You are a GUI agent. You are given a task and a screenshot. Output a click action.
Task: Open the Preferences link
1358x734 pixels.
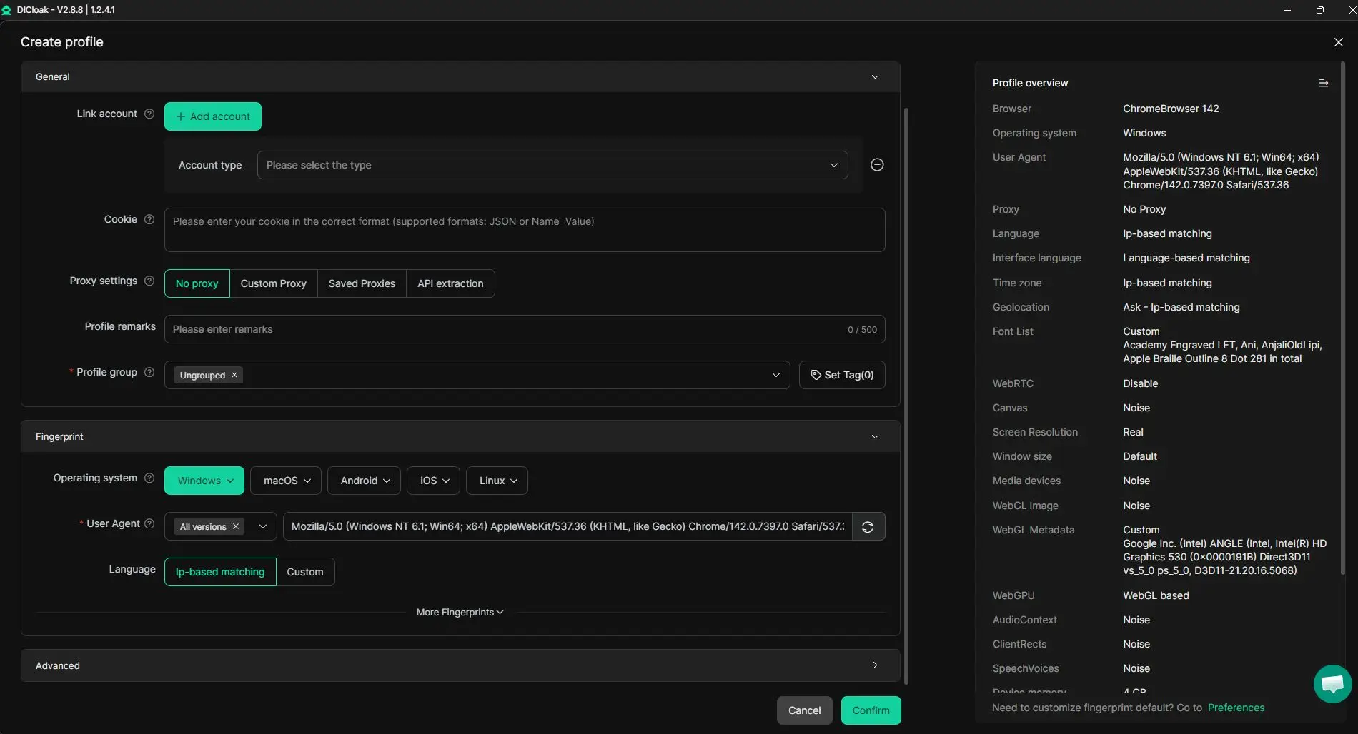point(1236,708)
